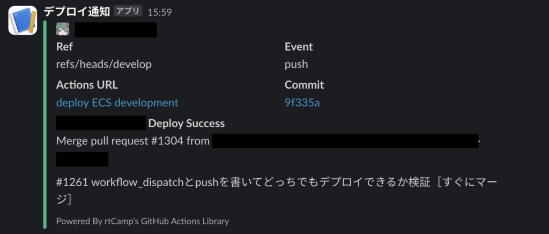The height and width of the screenshot is (234, 549).
Task: Click the Actions URL field label
Action: [87, 85]
